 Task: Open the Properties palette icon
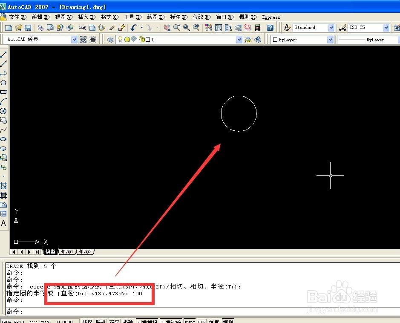click(x=209, y=28)
